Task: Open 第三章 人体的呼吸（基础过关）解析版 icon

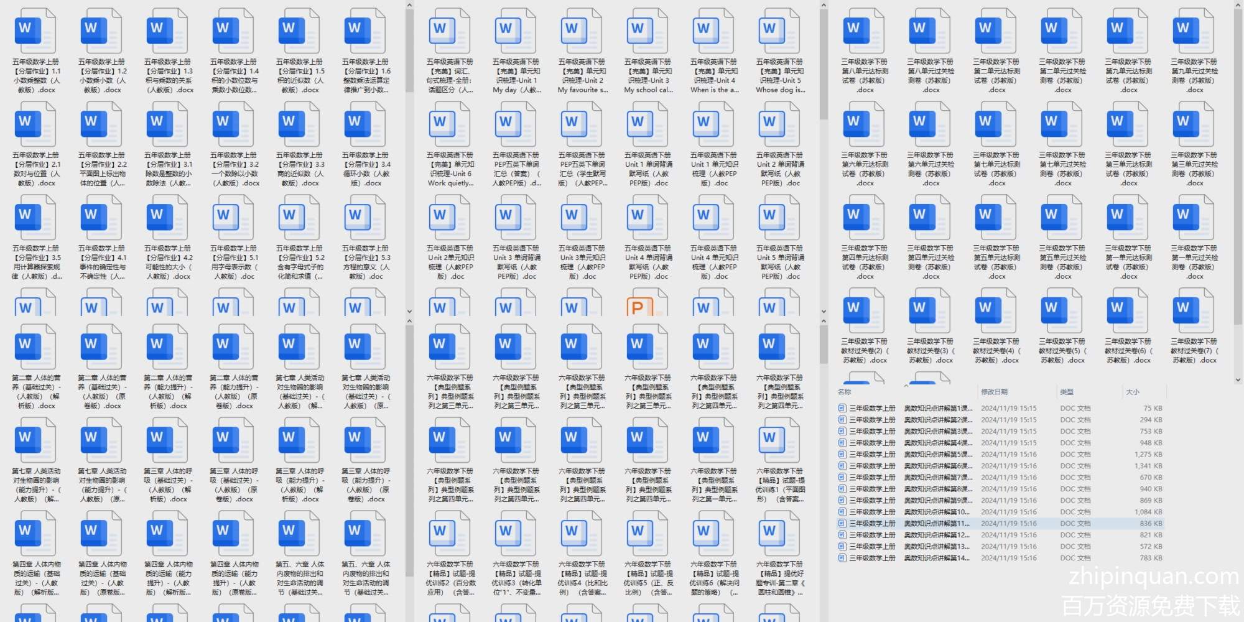Action: click(x=167, y=440)
